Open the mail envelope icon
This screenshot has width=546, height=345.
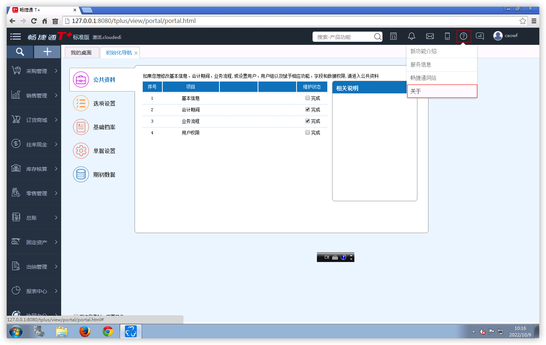(x=430, y=36)
